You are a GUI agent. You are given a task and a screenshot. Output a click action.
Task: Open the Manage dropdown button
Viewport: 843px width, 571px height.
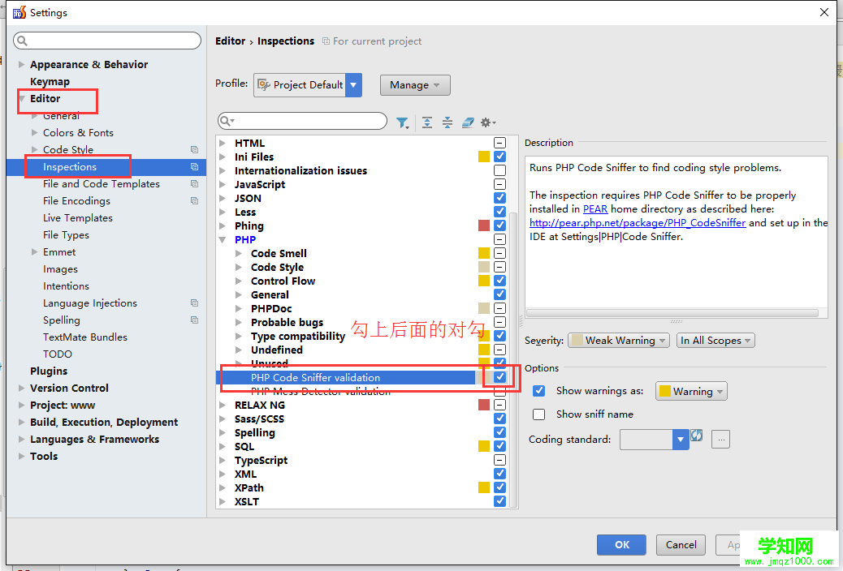[415, 85]
